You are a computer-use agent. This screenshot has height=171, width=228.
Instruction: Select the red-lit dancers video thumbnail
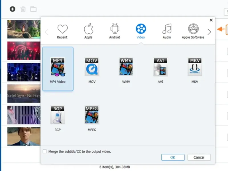[24, 51]
